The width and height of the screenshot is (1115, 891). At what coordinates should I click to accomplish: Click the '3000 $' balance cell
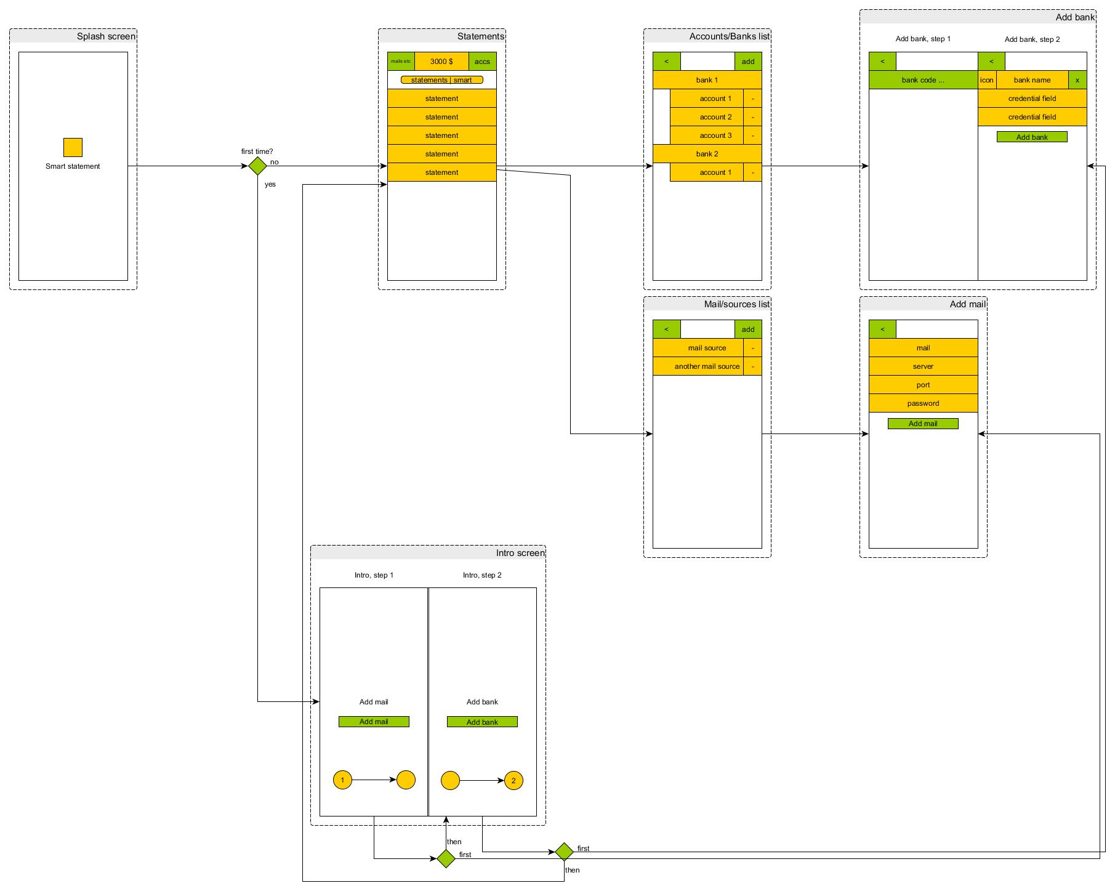[x=441, y=62]
